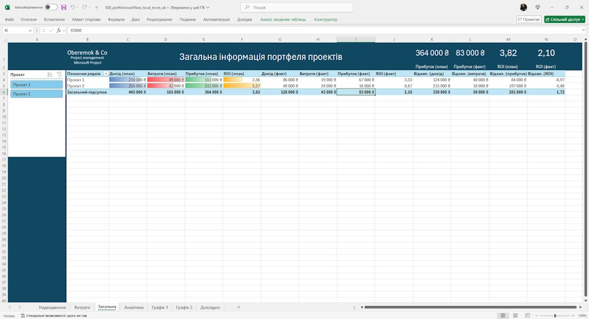The width and height of the screenshot is (589, 319).
Task: Switch to the Графік 2 sheet tab
Action: [x=184, y=307]
